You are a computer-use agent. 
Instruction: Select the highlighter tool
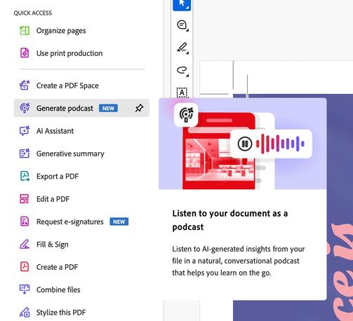point(182,48)
